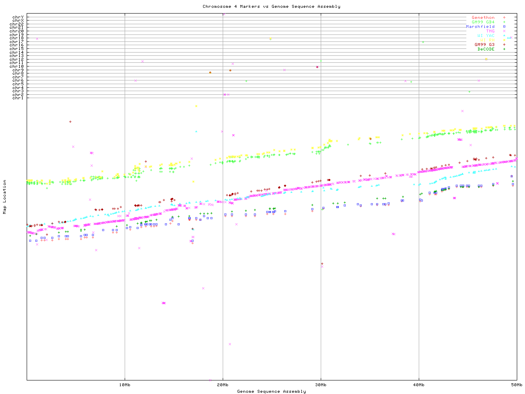Viewport: 525px width, 394px height.
Task: Click the 40Mb tick label
Action: [419, 385]
